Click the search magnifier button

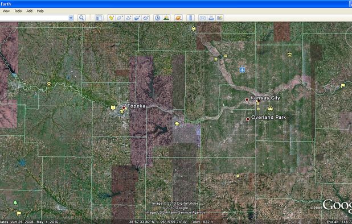coord(81,18)
